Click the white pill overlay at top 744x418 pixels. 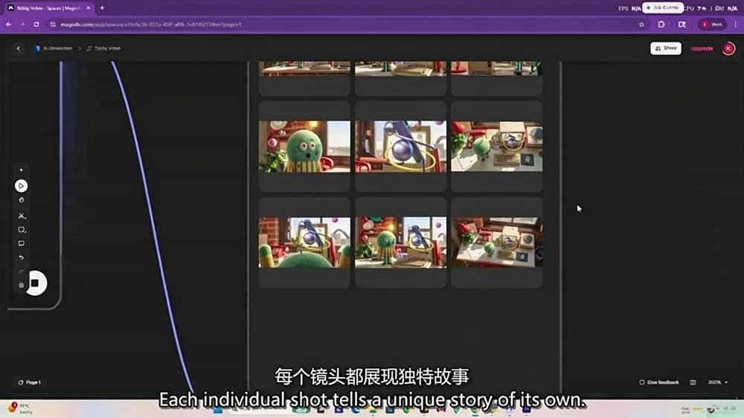pyautogui.click(x=663, y=7)
